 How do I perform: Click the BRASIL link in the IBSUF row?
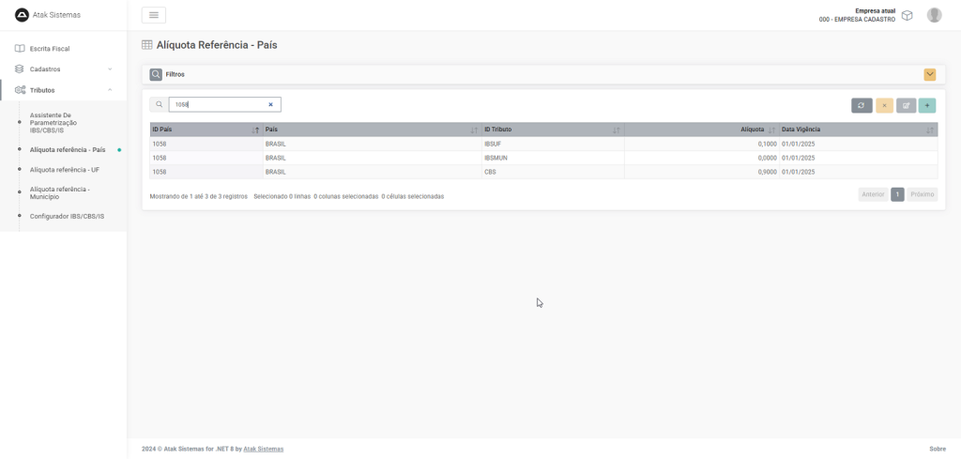(275, 144)
